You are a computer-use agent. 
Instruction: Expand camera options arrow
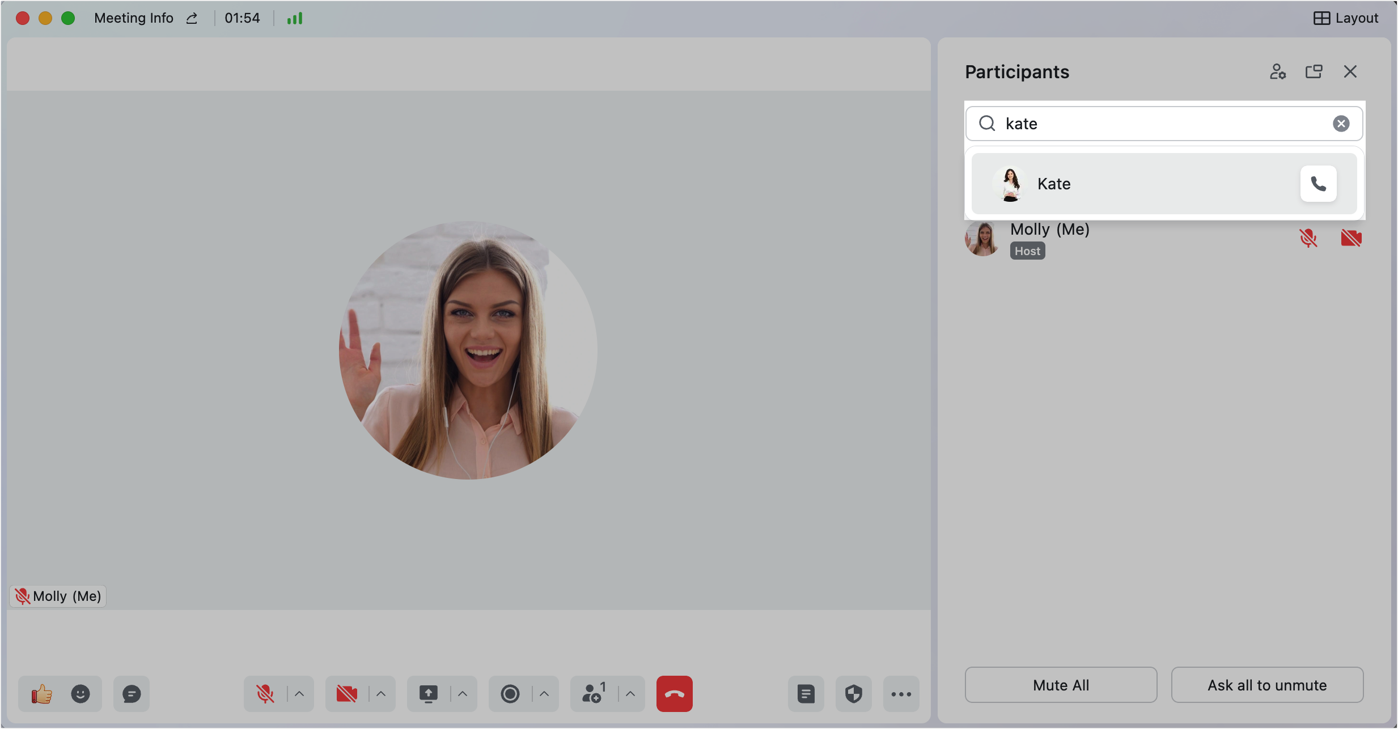click(x=381, y=694)
